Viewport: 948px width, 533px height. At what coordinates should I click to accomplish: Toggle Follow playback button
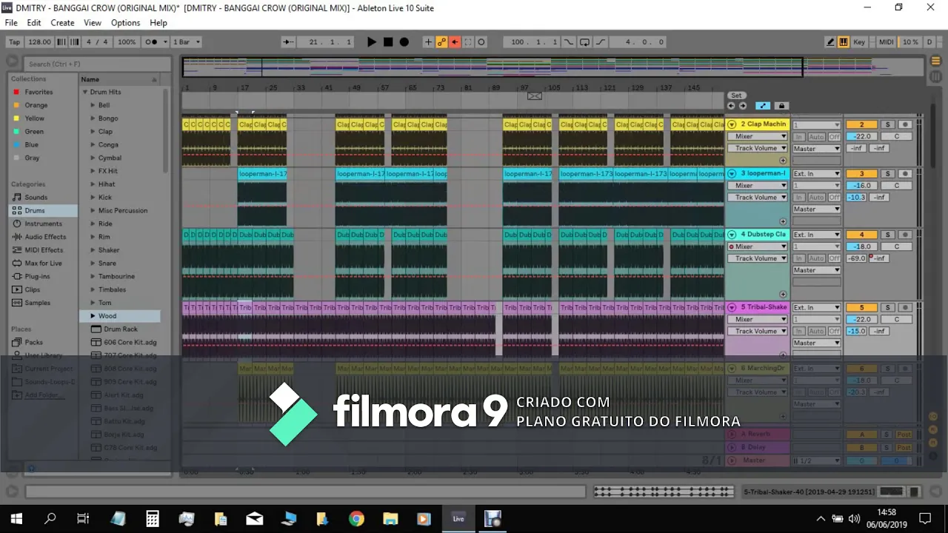(x=289, y=42)
